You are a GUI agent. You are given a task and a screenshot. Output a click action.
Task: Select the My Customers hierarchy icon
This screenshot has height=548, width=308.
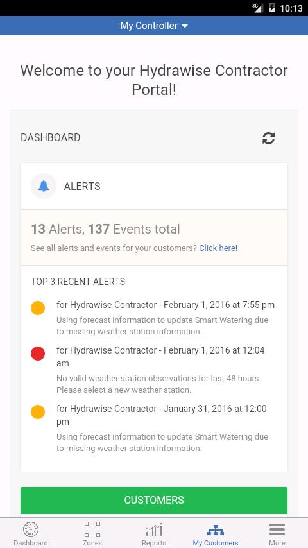point(216,531)
